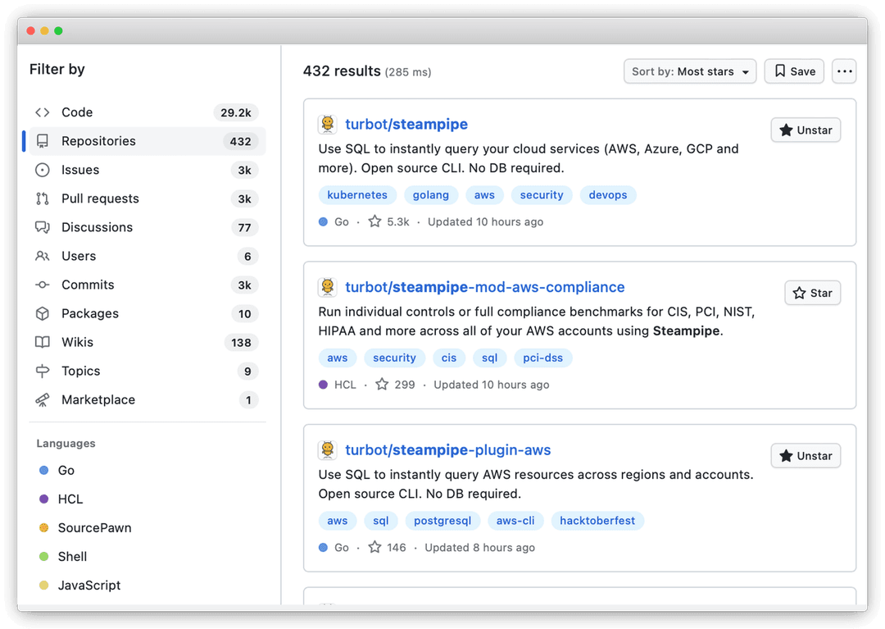Click the purple HCL language color dot

tap(44, 499)
